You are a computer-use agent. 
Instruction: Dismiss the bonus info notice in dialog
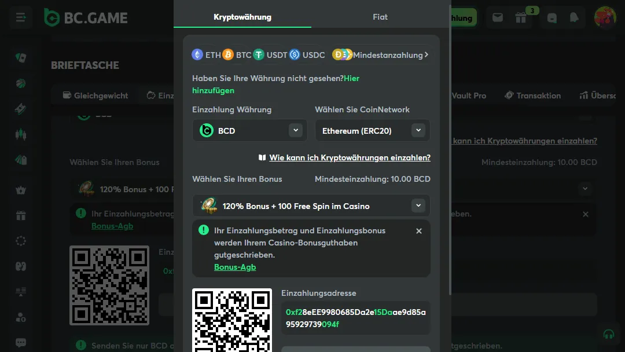pos(419,231)
